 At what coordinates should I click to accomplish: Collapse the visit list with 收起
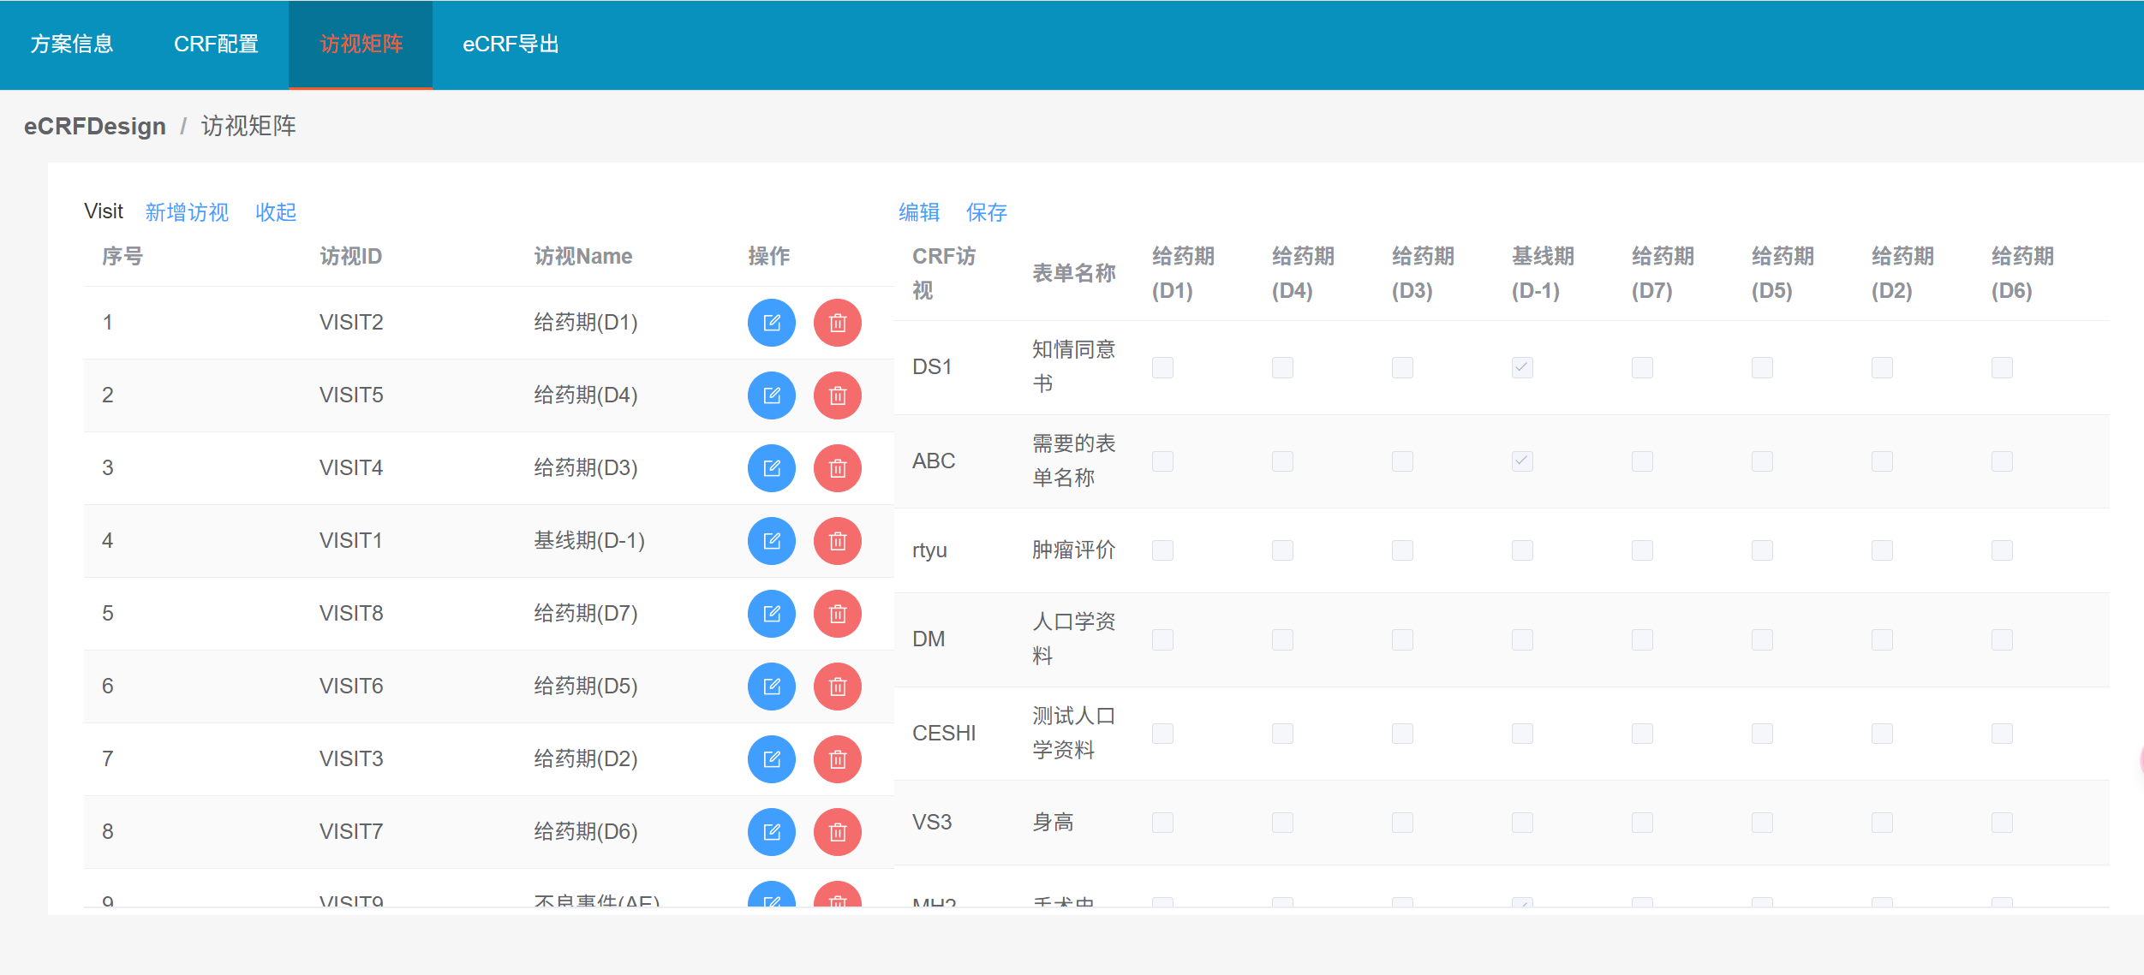click(276, 212)
